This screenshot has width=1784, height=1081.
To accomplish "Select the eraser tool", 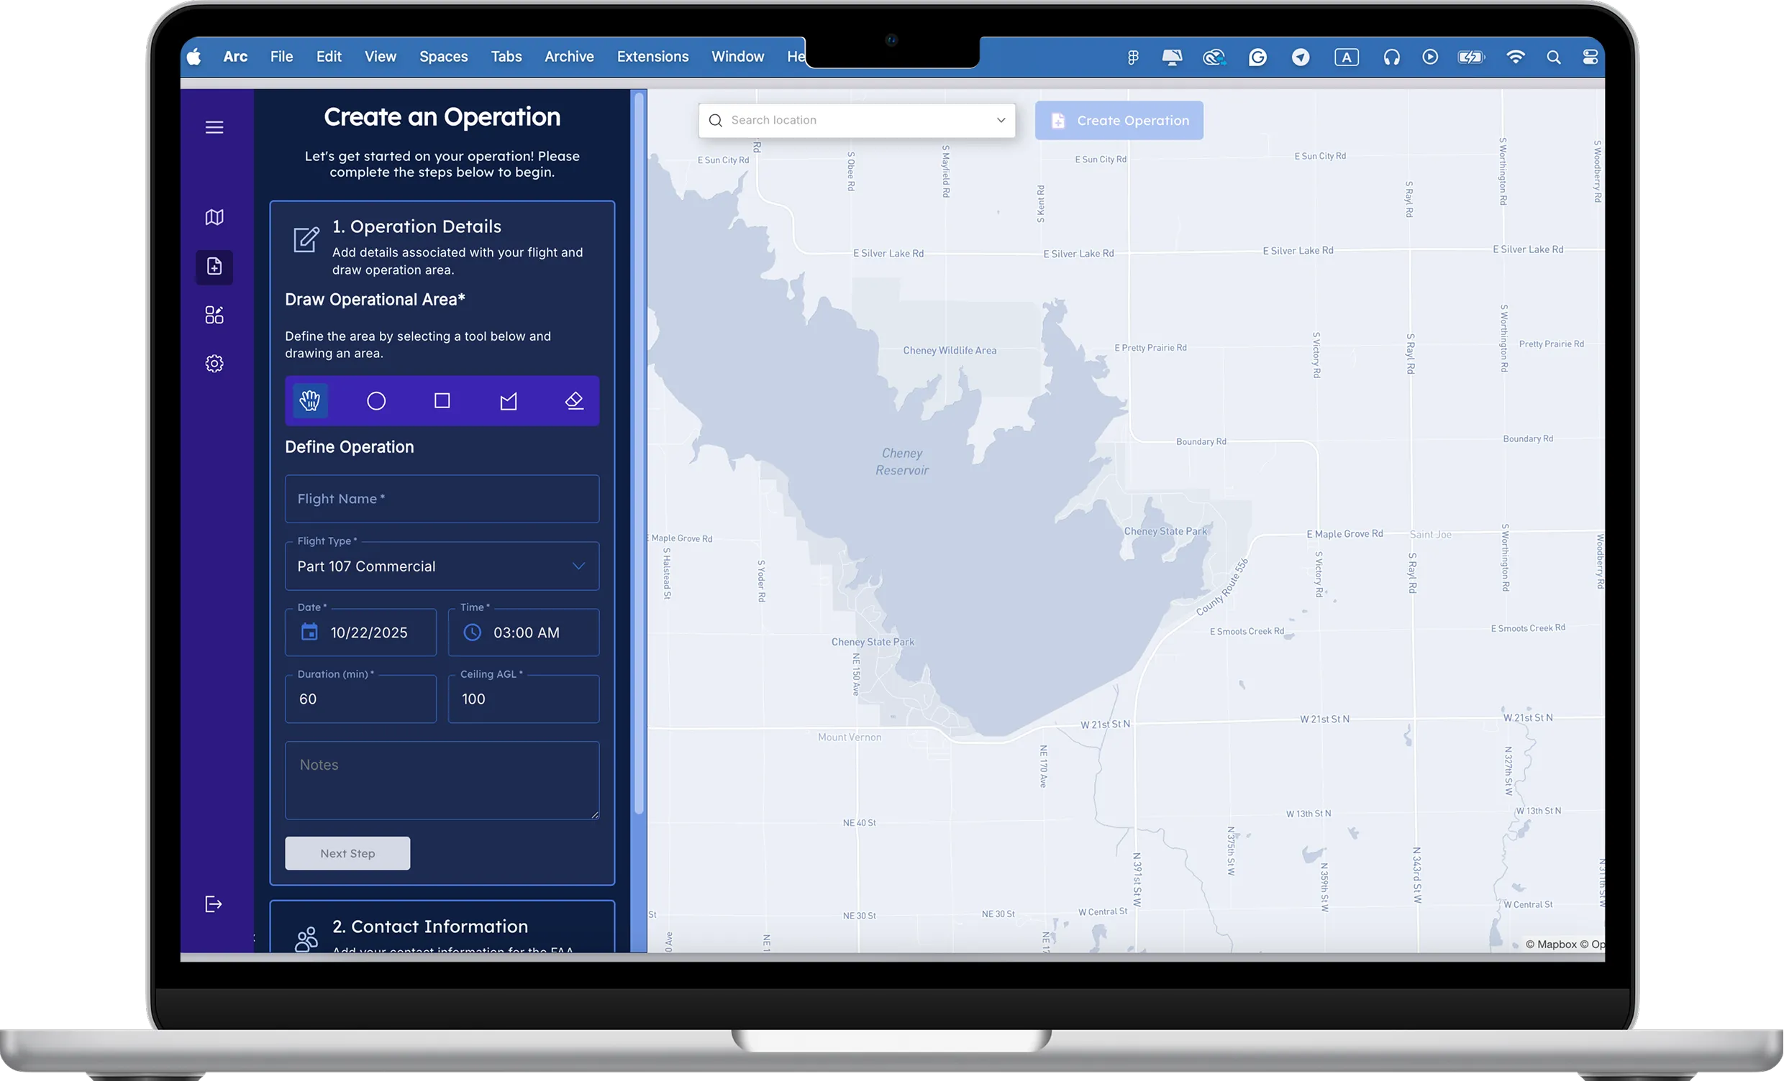I will click(574, 400).
